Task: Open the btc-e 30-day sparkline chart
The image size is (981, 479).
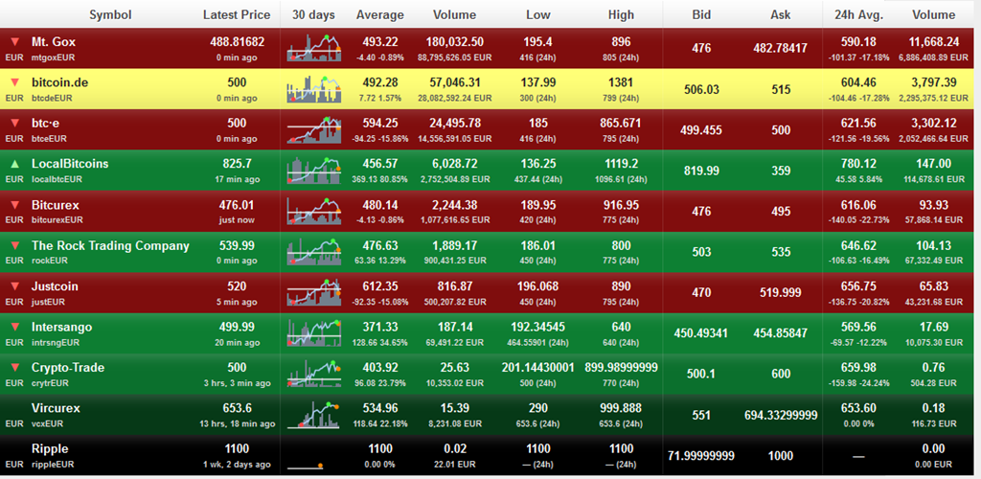Action: point(314,129)
